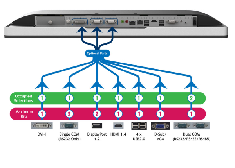Select the HDMI 1.4 port icon
Screen dimensions: 235x168
(x=118, y=126)
